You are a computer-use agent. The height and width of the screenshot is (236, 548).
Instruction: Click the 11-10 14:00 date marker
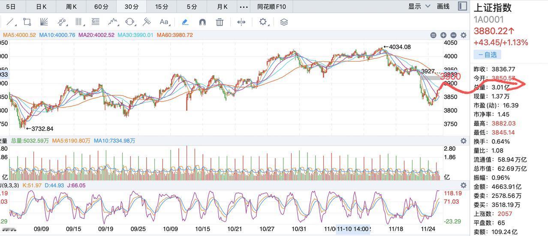coord(353,229)
